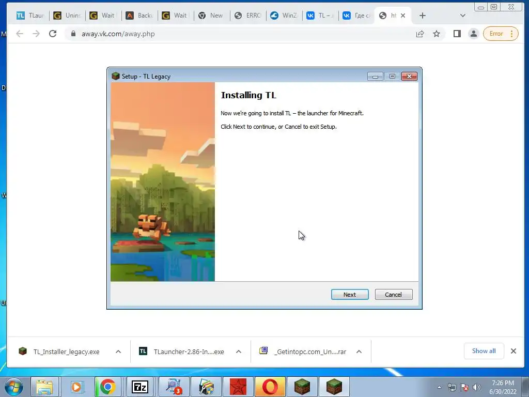This screenshot has height=397, width=529.
Task: Open a new Chrome tab
Action: click(x=423, y=16)
